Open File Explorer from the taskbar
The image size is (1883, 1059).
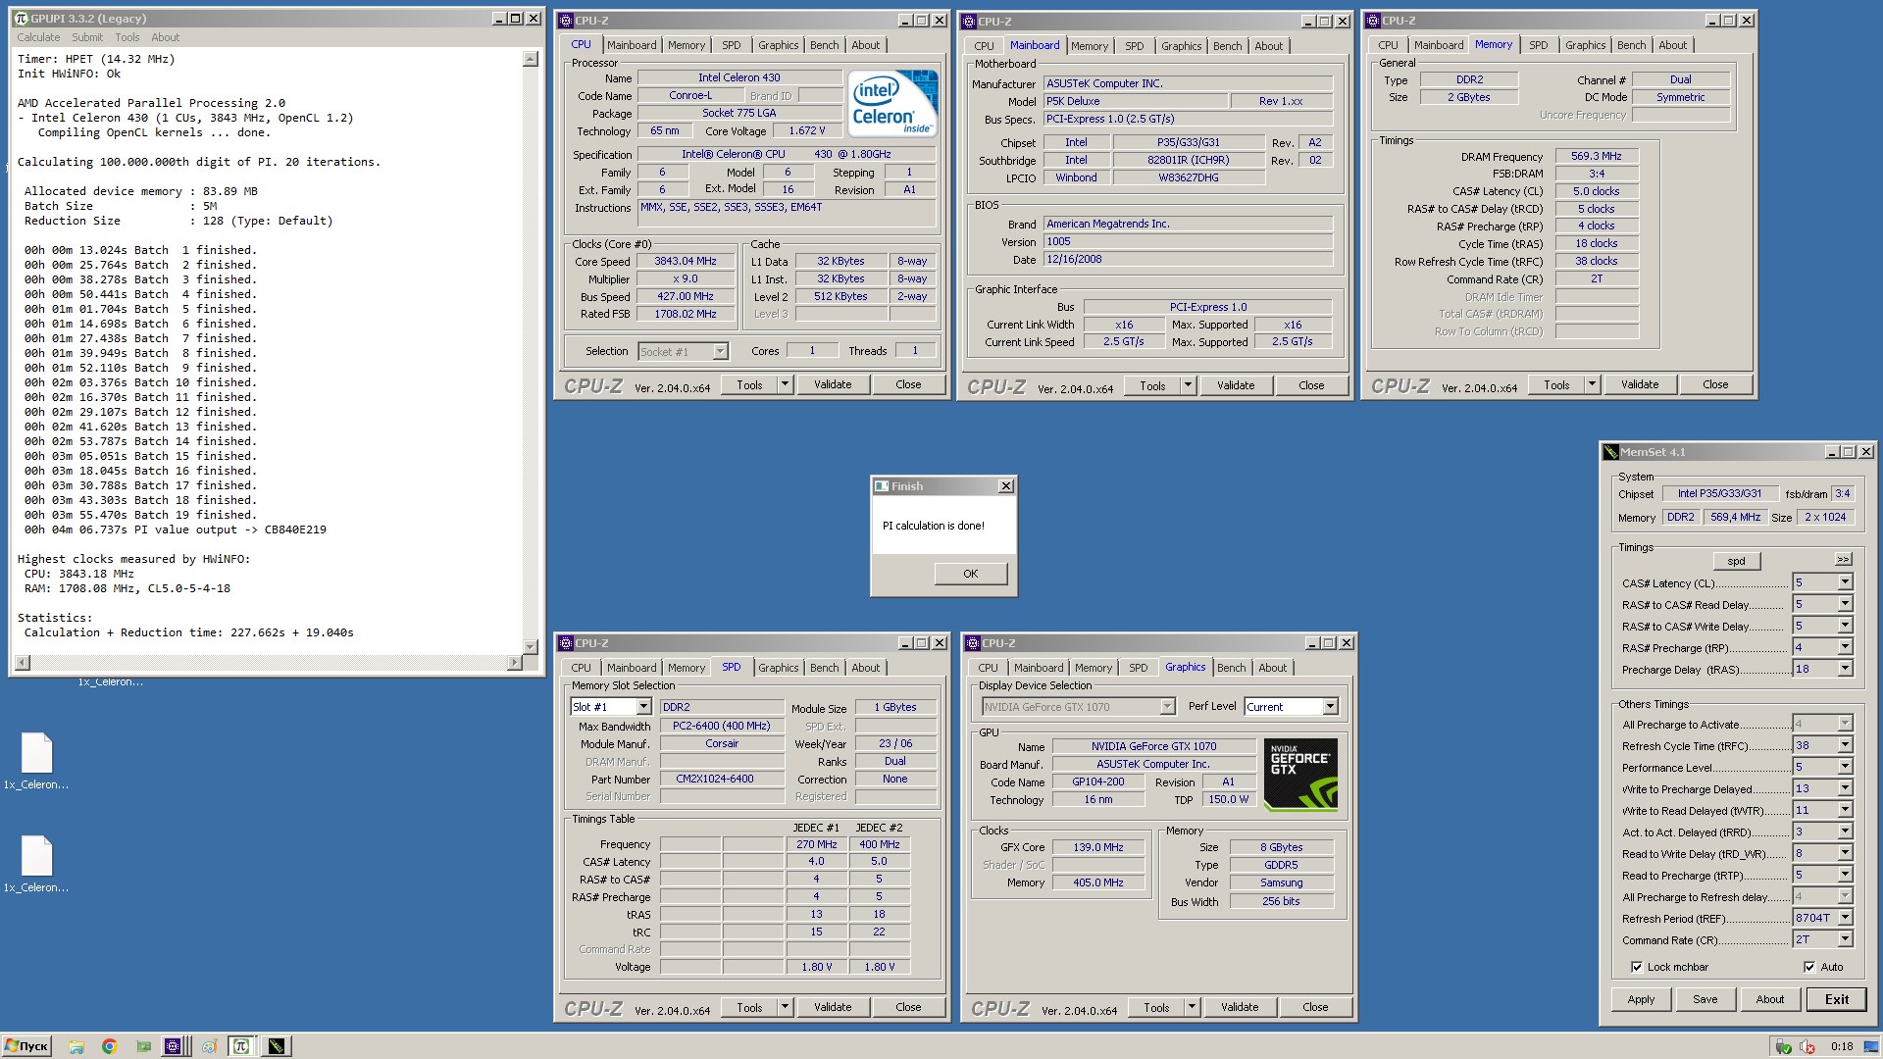pyautogui.click(x=76, y=1046)
